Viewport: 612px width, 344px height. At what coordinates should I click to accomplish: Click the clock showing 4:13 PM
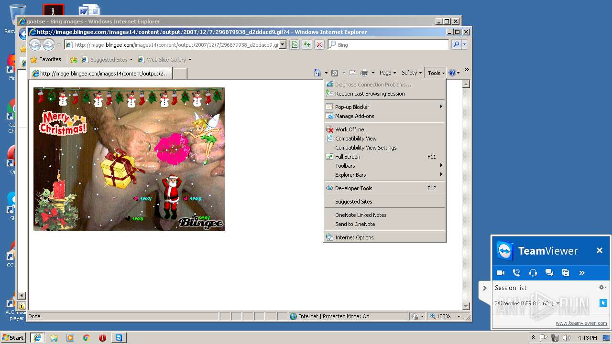[587, 338]
